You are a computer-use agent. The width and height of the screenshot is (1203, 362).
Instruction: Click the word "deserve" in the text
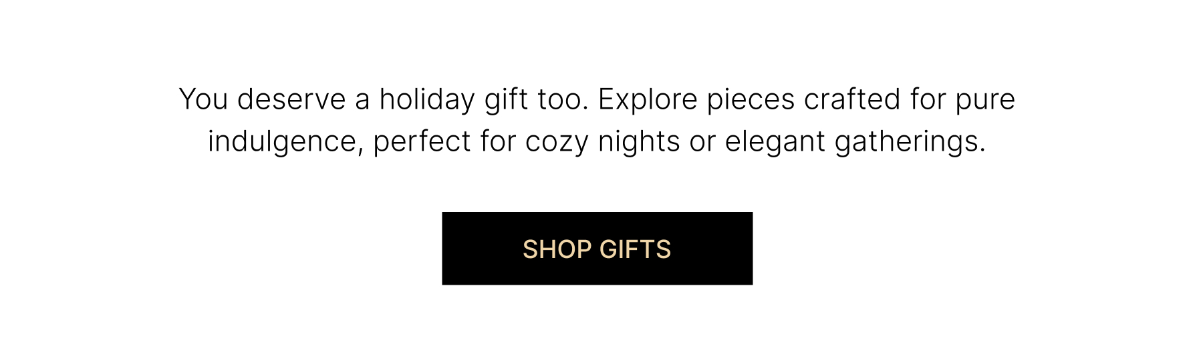tap(291, 100)
